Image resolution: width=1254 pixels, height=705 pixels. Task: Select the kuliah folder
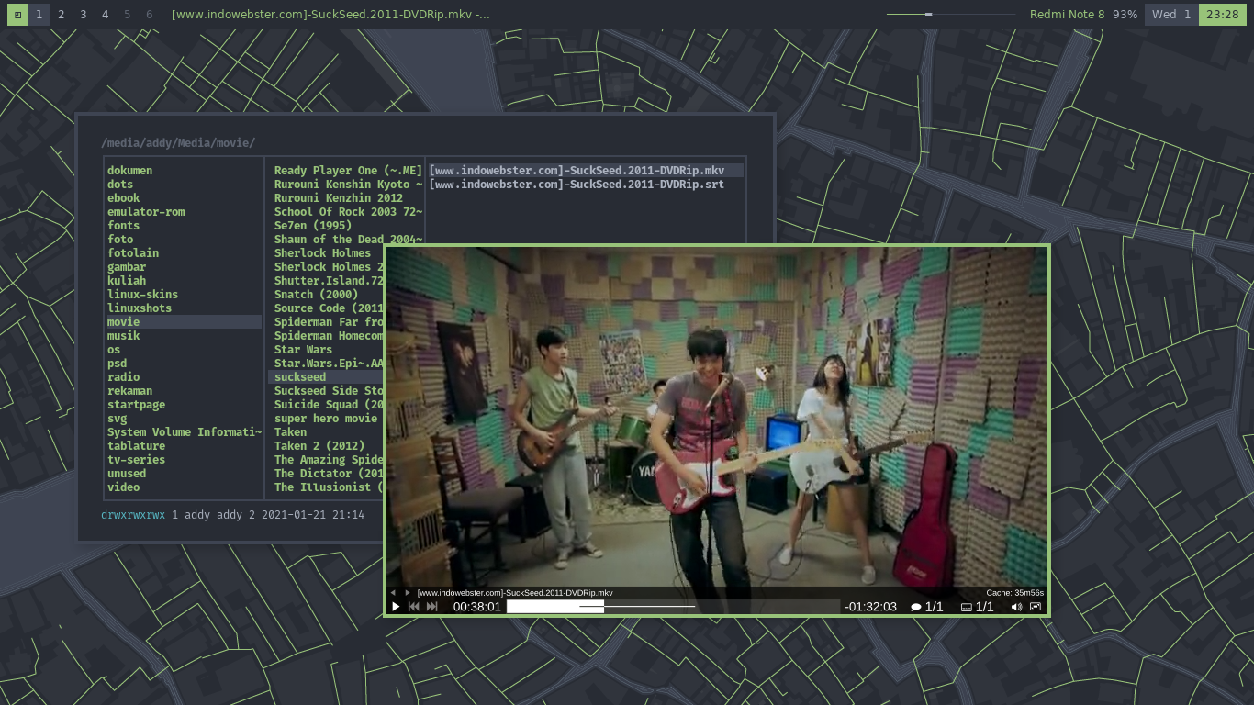(127, 281)
